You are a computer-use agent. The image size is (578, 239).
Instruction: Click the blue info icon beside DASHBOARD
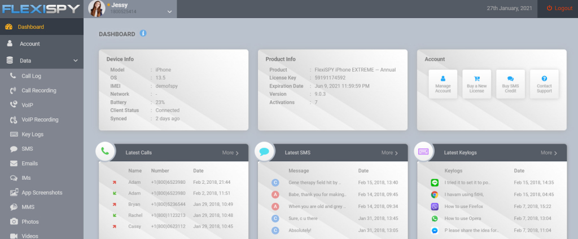point(143,33)
